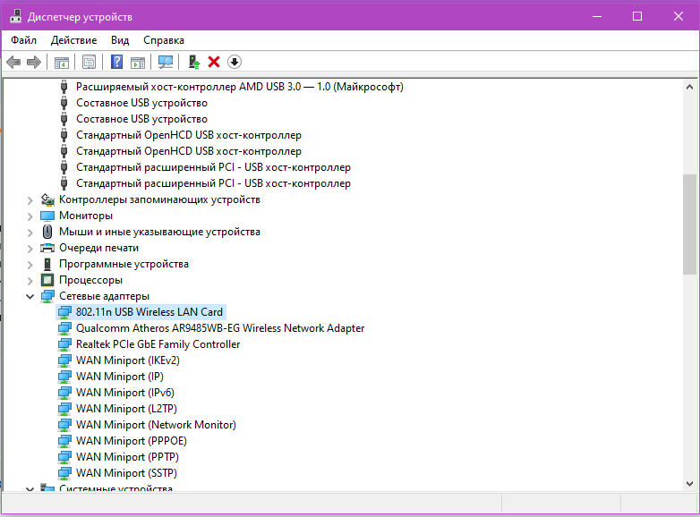Click the Update driver green arrow icon
This screenshot has height=517, width=700.
pyautogui.click(x=193, y=62)
